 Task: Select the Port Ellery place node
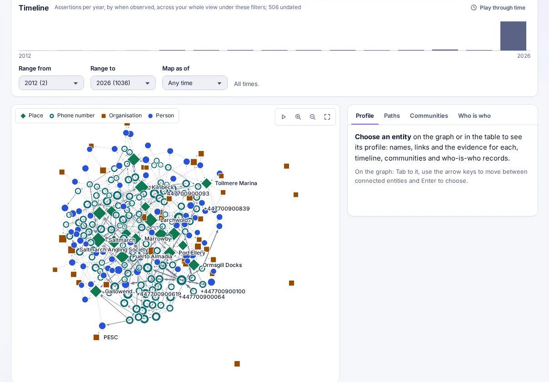coord(170,252)
